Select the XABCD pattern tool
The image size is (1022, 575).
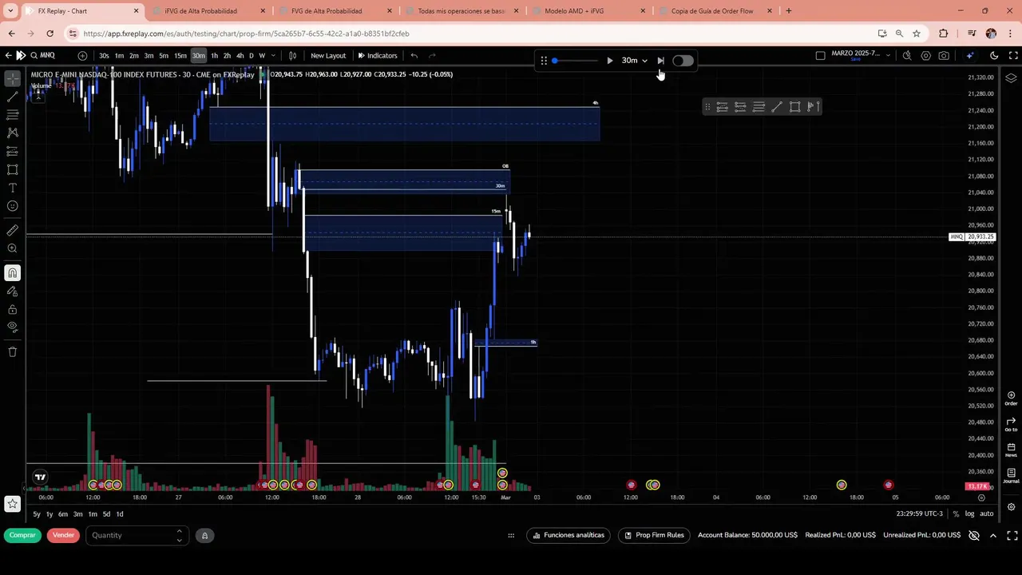[12, 133]
